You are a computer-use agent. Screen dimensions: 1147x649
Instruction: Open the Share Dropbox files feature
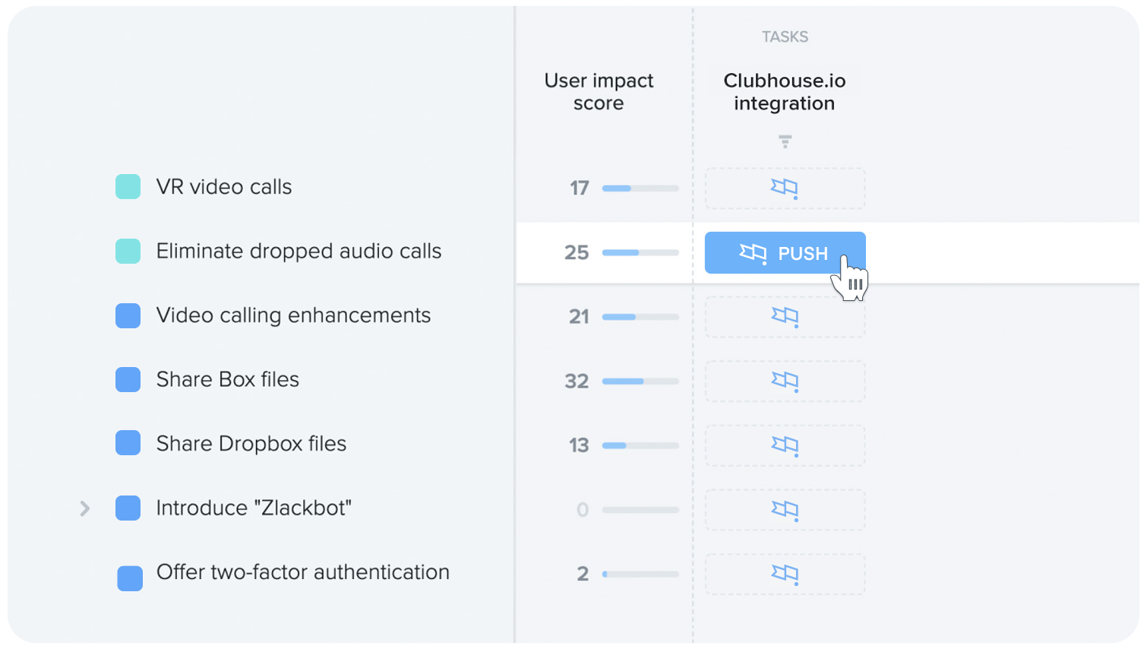coord(251,444)
